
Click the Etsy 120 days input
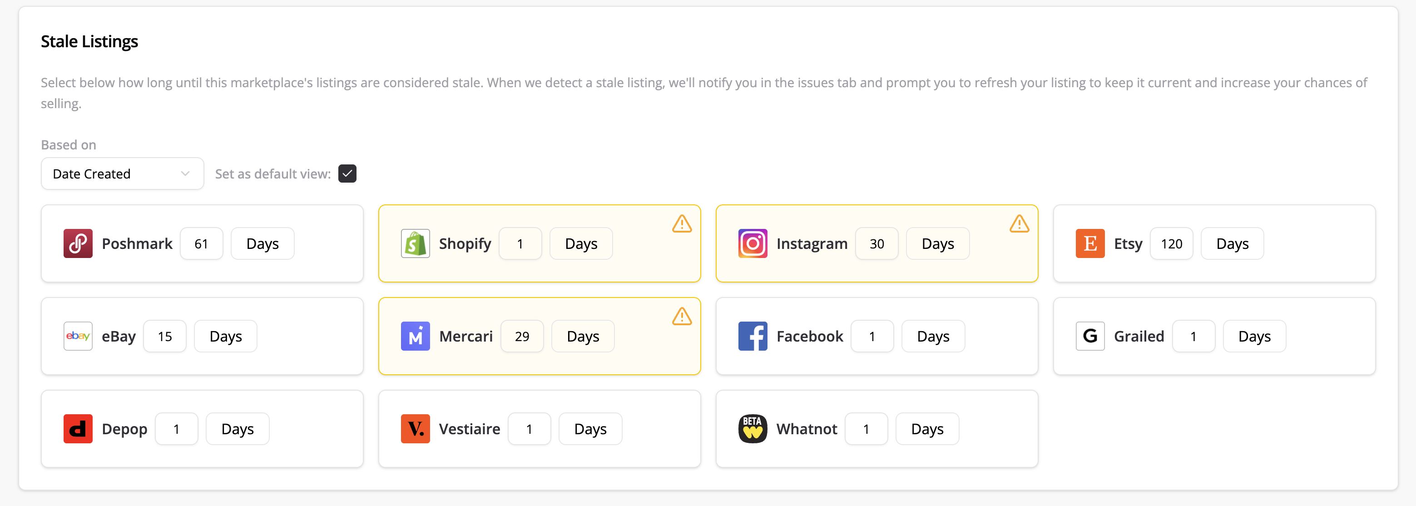1171,243
